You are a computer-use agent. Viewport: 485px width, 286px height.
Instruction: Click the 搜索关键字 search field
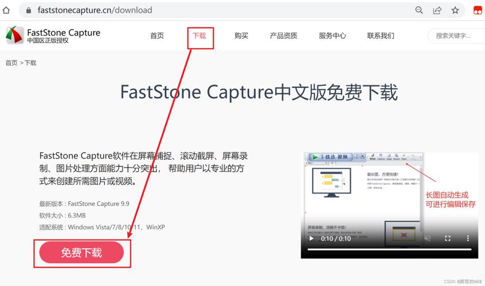[456, 36]
